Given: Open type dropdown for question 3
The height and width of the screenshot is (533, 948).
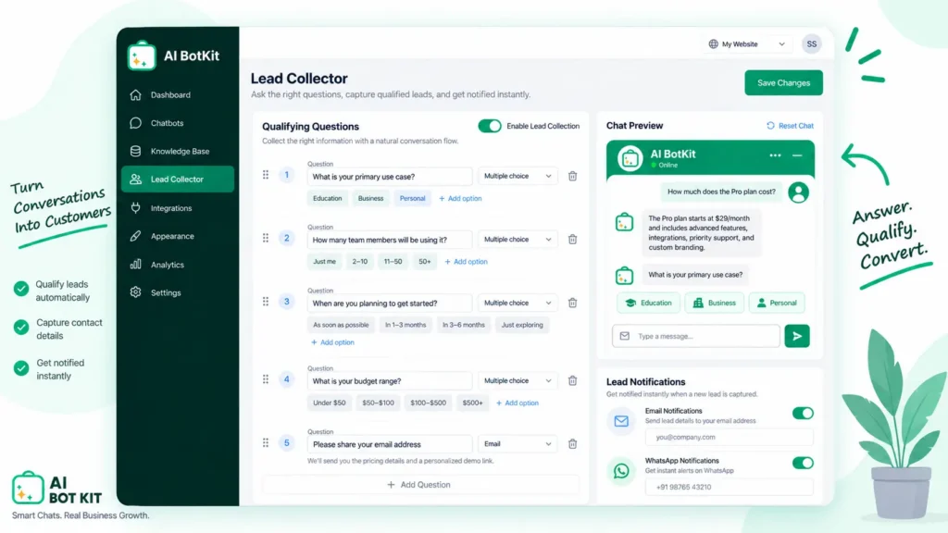Looking at the screenshot, I should (x=517, y=303).
